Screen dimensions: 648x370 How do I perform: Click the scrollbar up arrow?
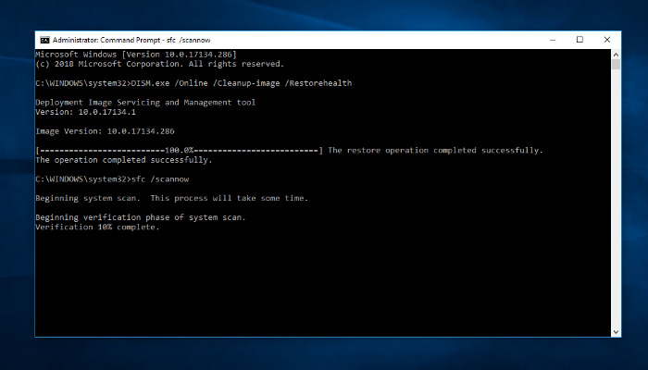click(617, 55)
